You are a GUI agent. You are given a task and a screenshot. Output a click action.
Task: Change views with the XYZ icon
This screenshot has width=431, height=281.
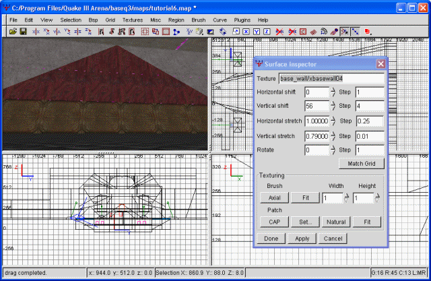pos(189,32)
